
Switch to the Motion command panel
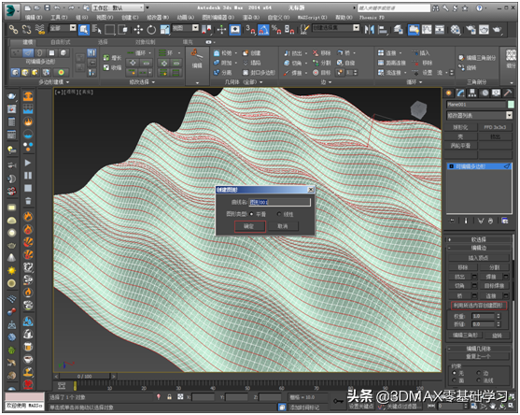coord(485,93)
